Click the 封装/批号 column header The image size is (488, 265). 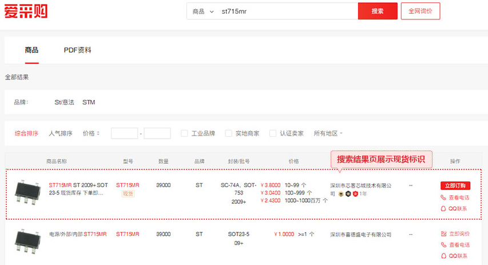click(239, 161)
